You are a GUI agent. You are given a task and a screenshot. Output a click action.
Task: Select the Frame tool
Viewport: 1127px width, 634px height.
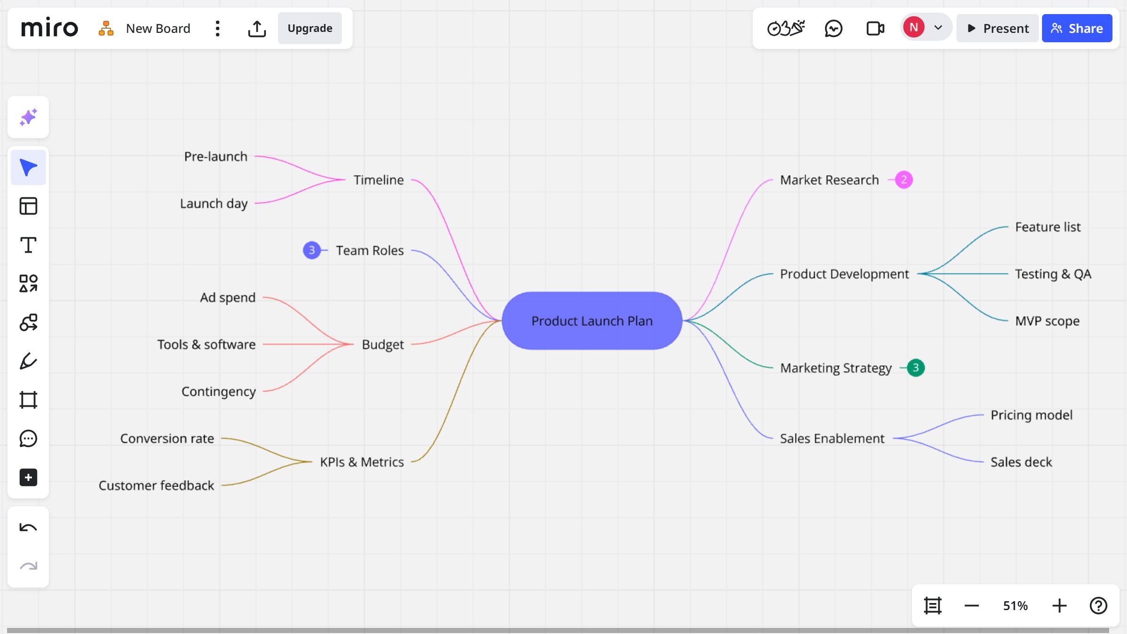point(28,400)
